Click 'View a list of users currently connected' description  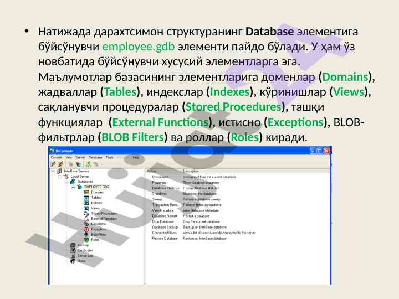pyautogui.click(x=219, y=233)
